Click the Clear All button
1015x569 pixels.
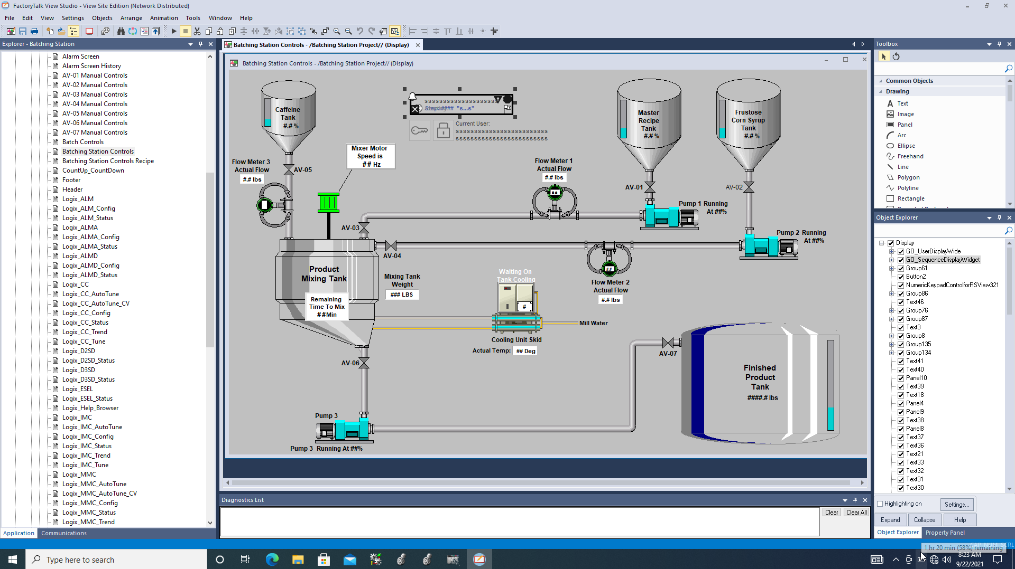(856, 513)
